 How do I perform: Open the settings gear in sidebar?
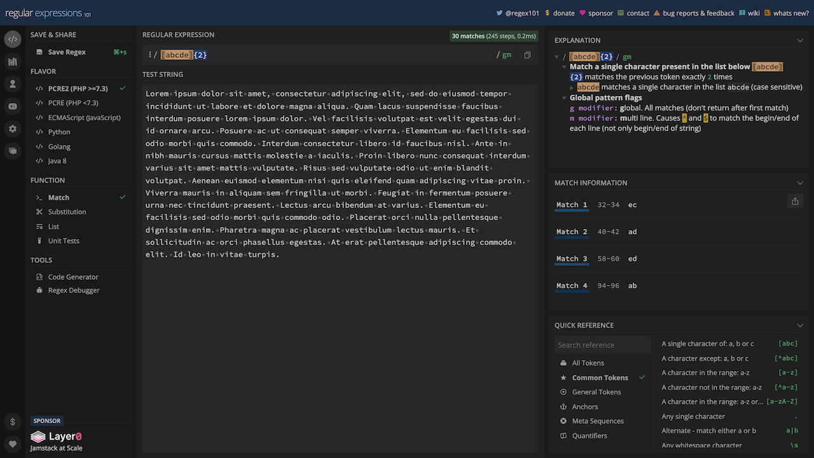click(13, 128)
